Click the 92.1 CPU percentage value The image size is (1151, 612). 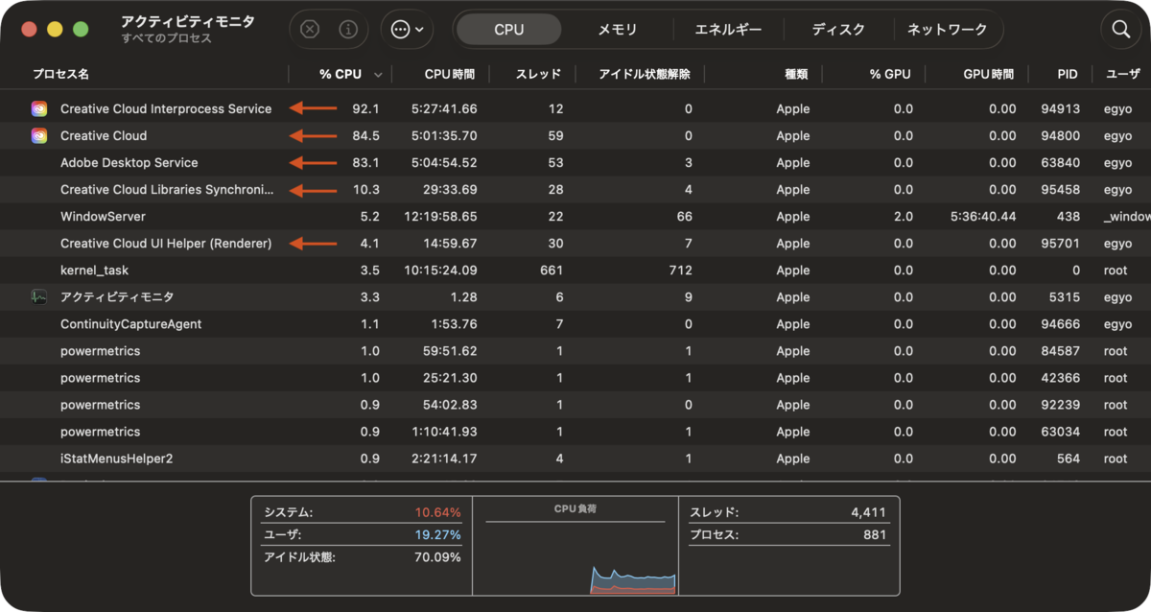(365, 108)
